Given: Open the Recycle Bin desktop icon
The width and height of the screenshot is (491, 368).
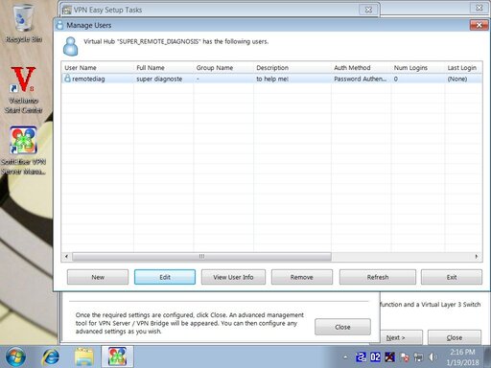Looking at the screenshot, I should pyautogui.click(x=23, y=23).
